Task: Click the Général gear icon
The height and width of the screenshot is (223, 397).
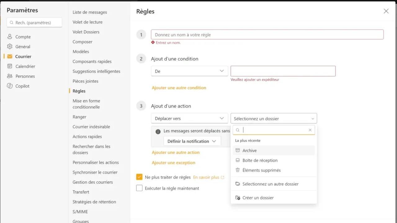Action: click(x=10, y=47)
